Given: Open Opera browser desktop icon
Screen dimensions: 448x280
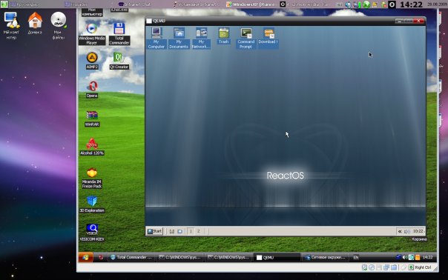Looking at the screenshot, I should 92,90.
